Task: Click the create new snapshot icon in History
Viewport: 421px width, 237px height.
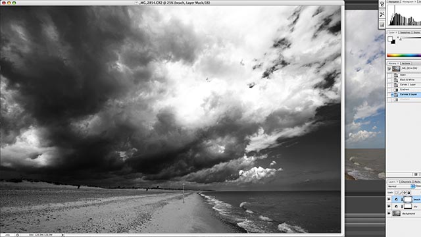Action: pyautogui.click(x=416, y=174)
